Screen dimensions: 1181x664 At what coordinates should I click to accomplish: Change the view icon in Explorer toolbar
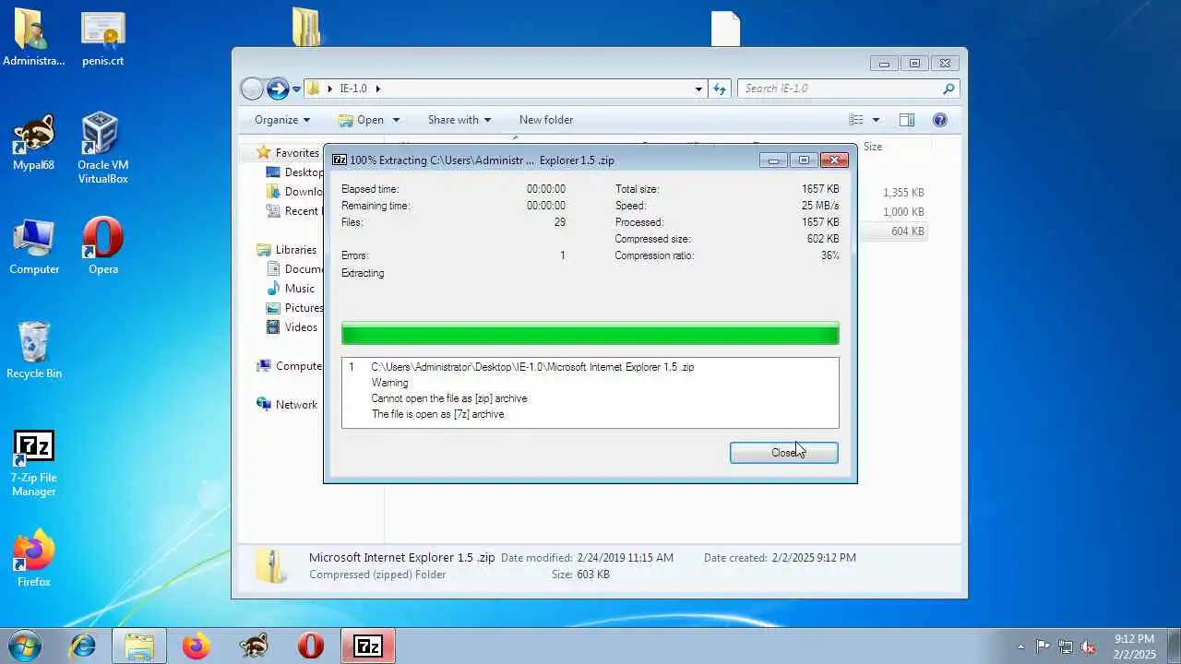point(856,120)
